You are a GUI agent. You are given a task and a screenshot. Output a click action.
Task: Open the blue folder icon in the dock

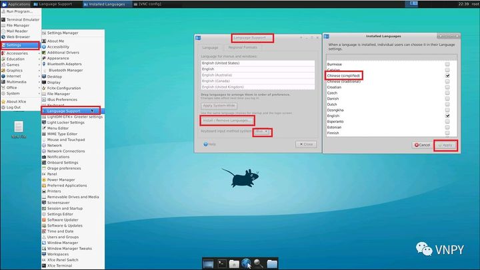[272, 263]
